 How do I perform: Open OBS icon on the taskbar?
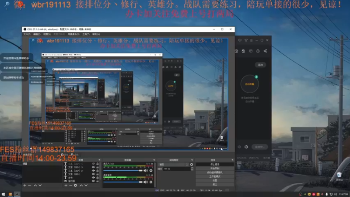[17, 194]
